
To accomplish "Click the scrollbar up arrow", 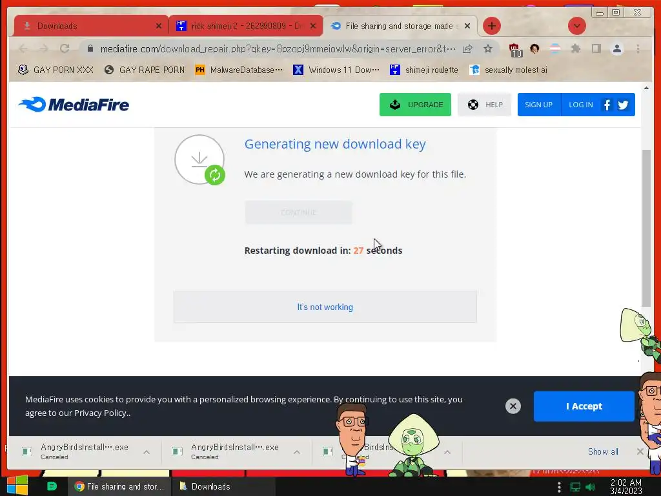I will tap(646, 88).
